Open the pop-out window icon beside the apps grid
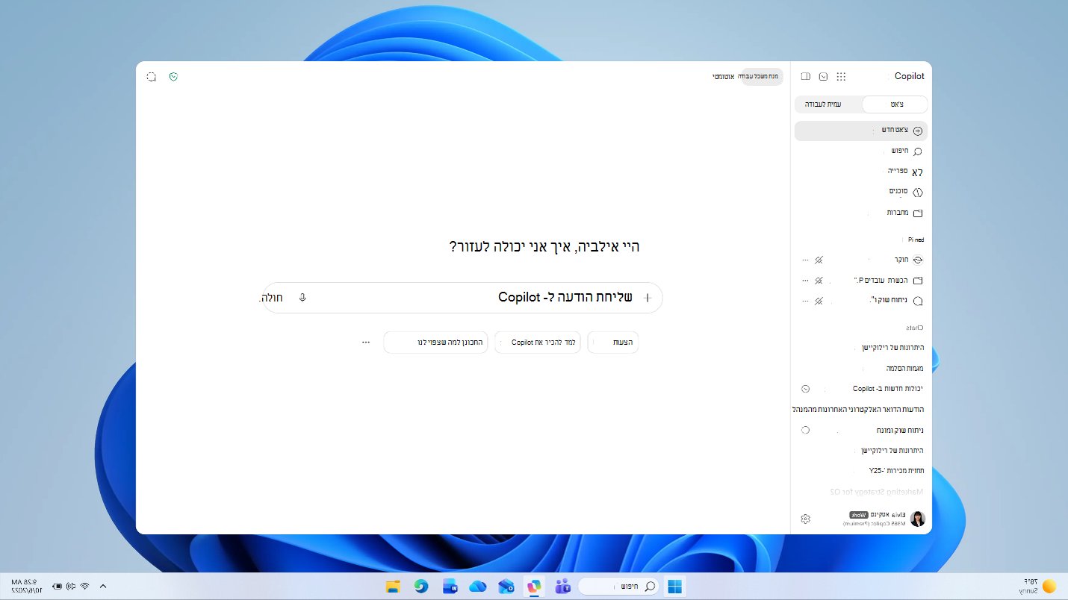This screenshot has height=600, width=1068. click(x=823, y=76)
